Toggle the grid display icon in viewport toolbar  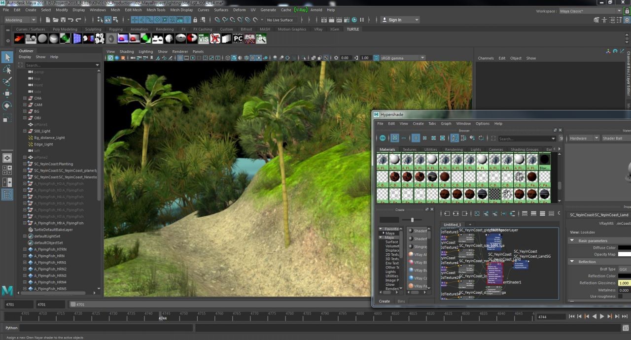click(x=180, y=58)
